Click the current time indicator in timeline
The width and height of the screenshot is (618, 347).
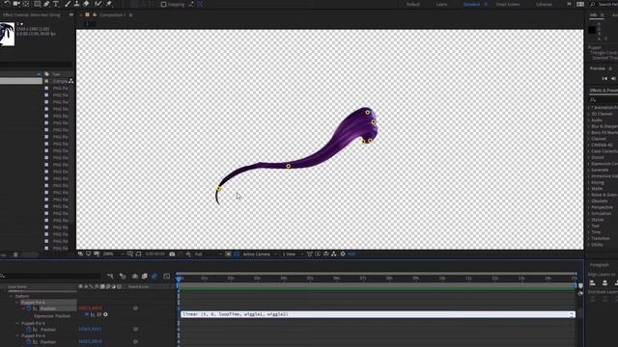coord(179,280)
